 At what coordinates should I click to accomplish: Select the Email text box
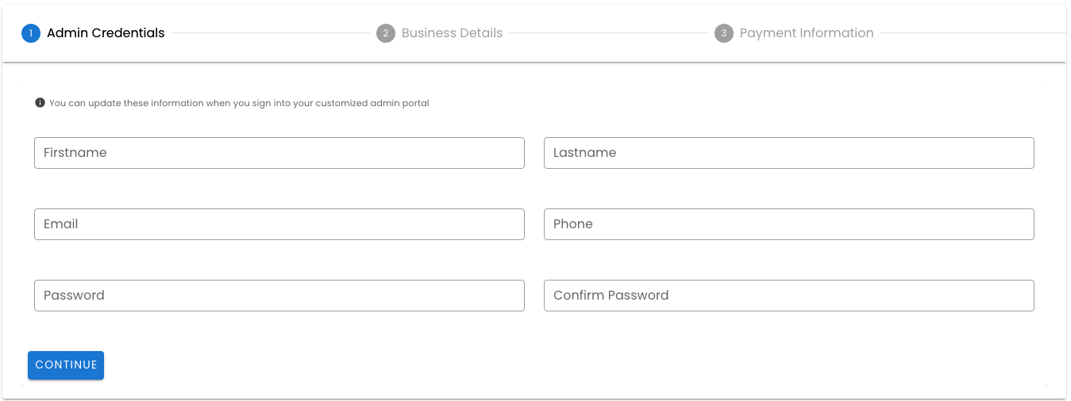click(279, 224)
